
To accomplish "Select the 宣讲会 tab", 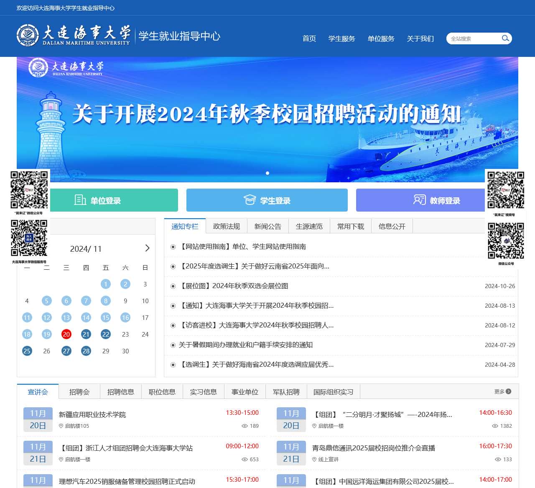I will pyautogui.click(x=38, y=392).
